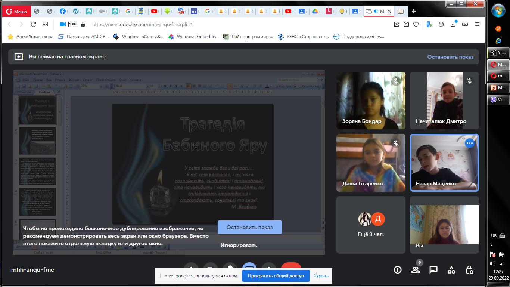
Task: Click the 'Скрыть' link in sharing bar
Action: pos(321,276)
